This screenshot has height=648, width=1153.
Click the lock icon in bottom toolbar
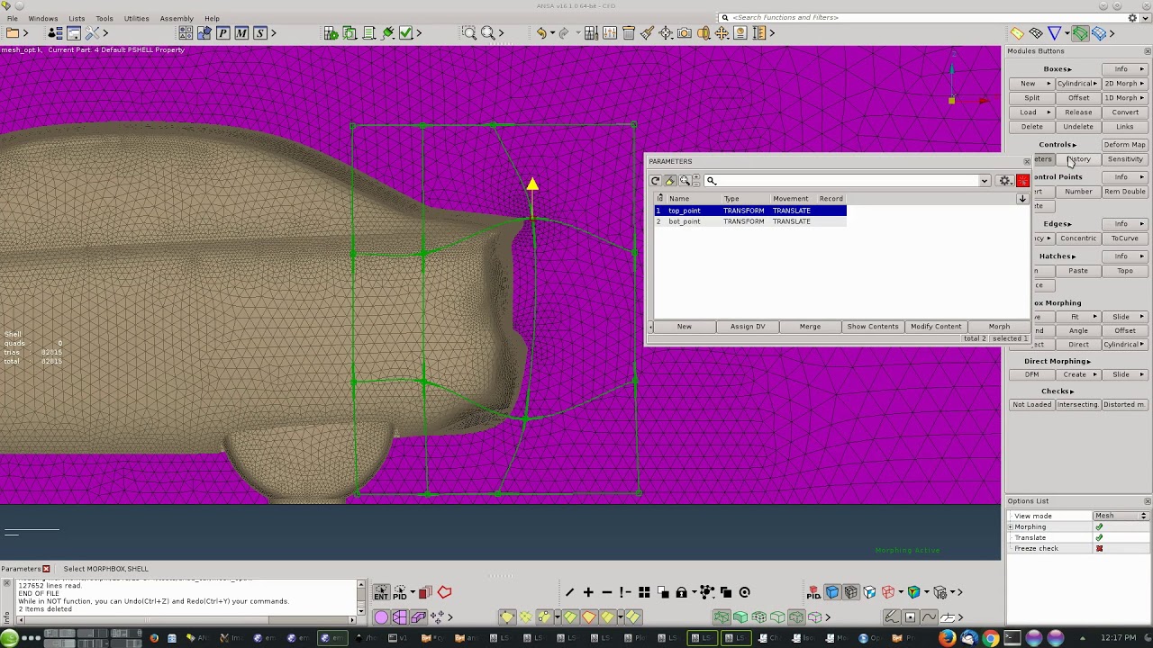tap(682, 592)
